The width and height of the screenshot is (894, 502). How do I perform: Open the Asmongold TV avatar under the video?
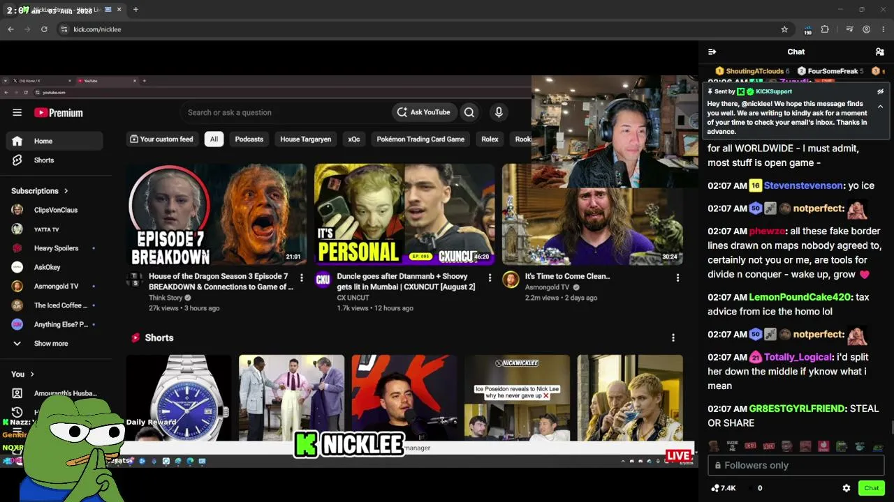pos(511,280)
